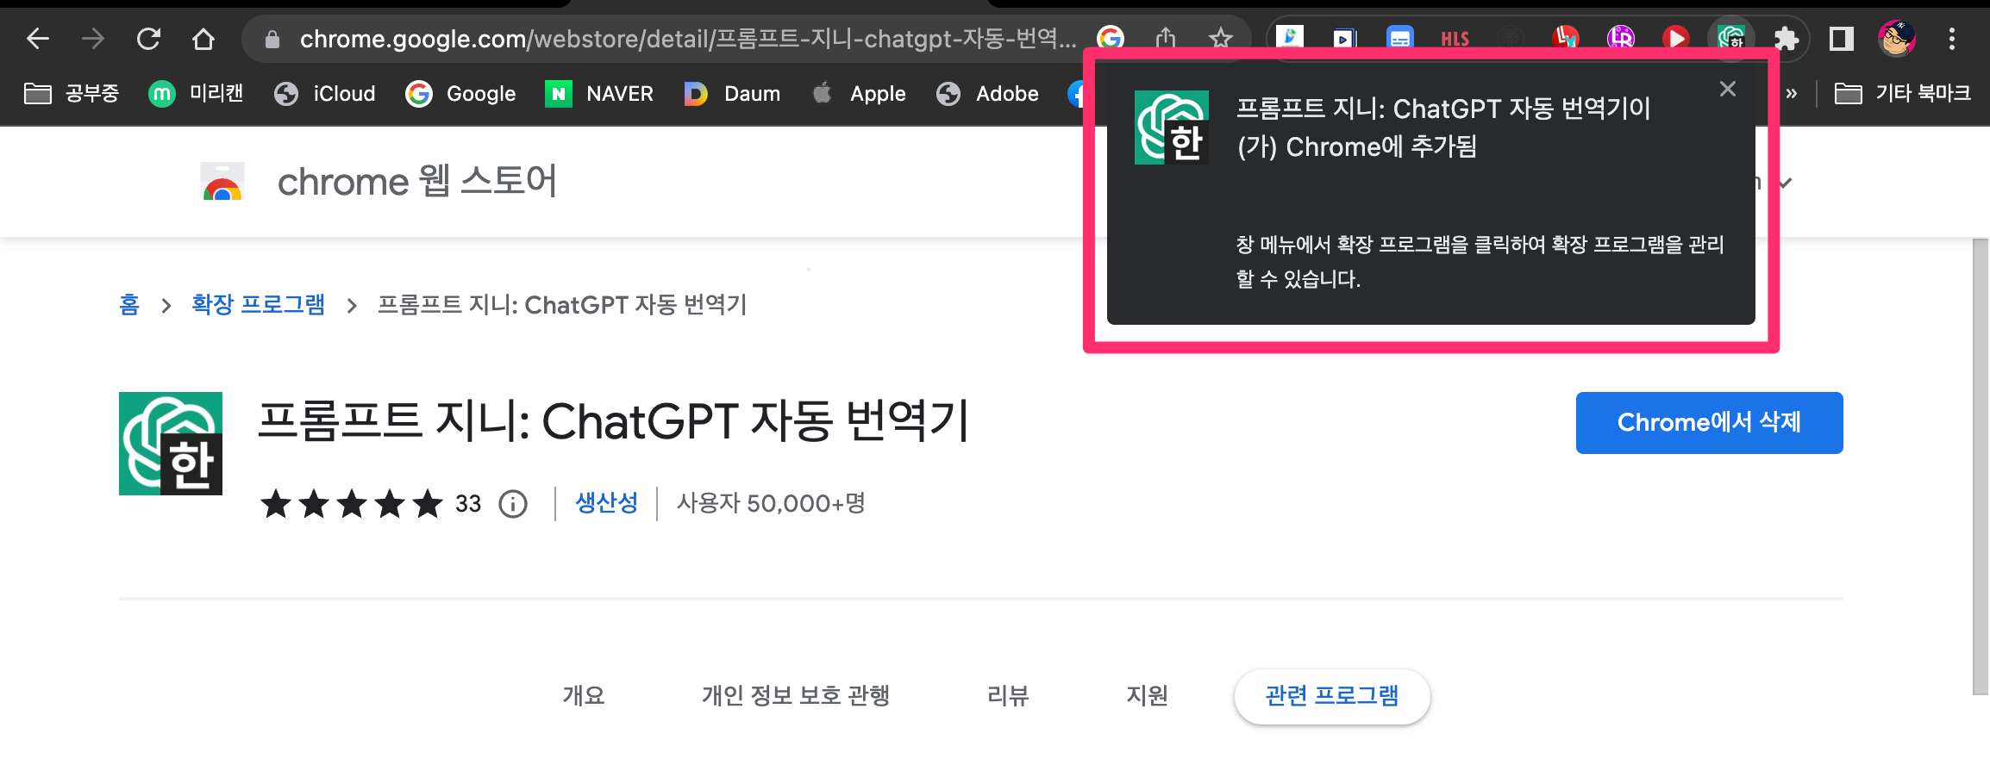Open the Daum bookmark
Screen dimensions: 1990x771
click(732, 93)
